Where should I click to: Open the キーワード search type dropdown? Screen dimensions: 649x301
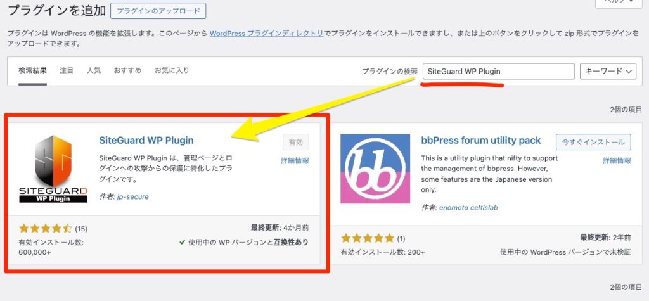(608, 72)
